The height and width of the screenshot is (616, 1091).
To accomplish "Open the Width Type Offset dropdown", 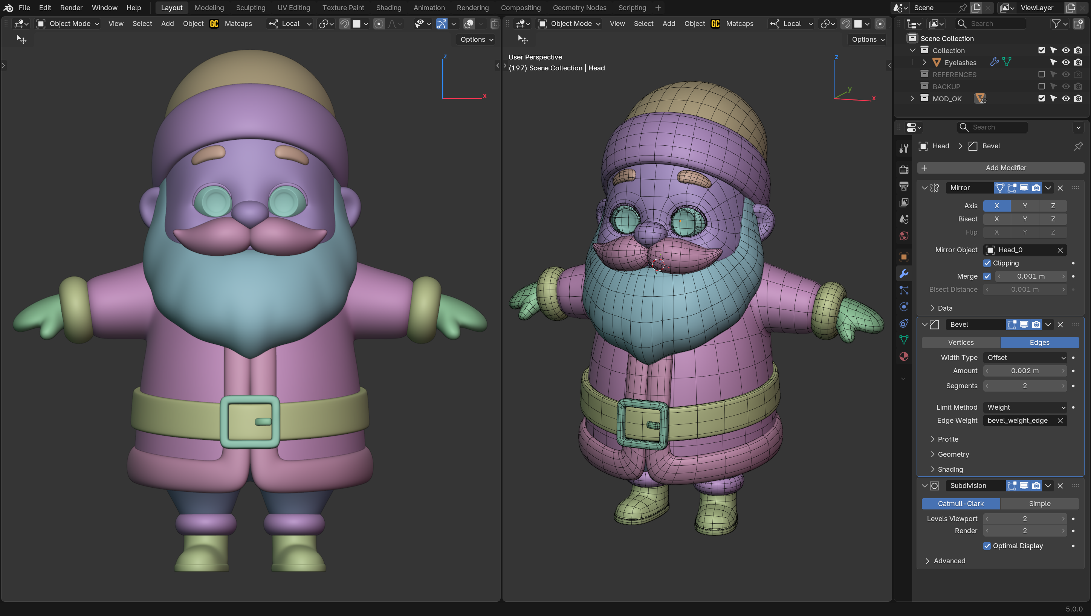I will tap(1024, 357).
